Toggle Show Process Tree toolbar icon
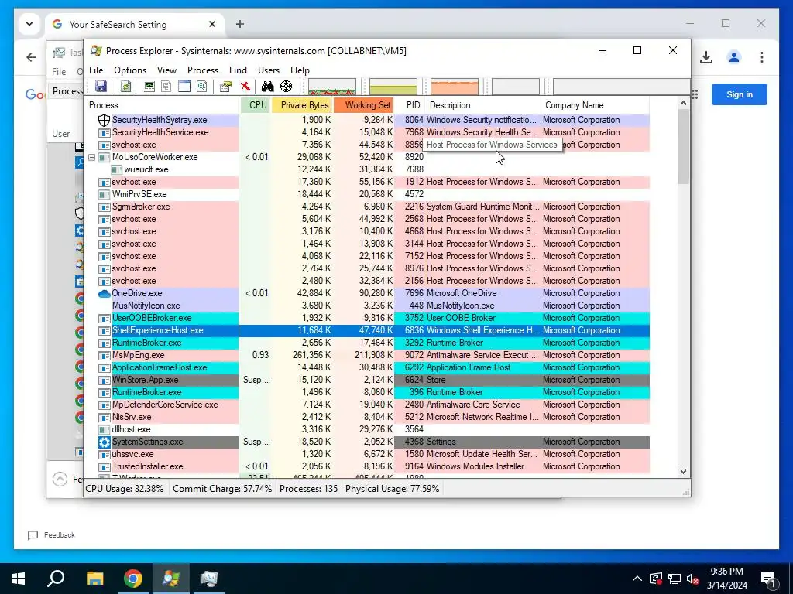The height and width of the screenshot is (594, 793). [x=166, y=87]
